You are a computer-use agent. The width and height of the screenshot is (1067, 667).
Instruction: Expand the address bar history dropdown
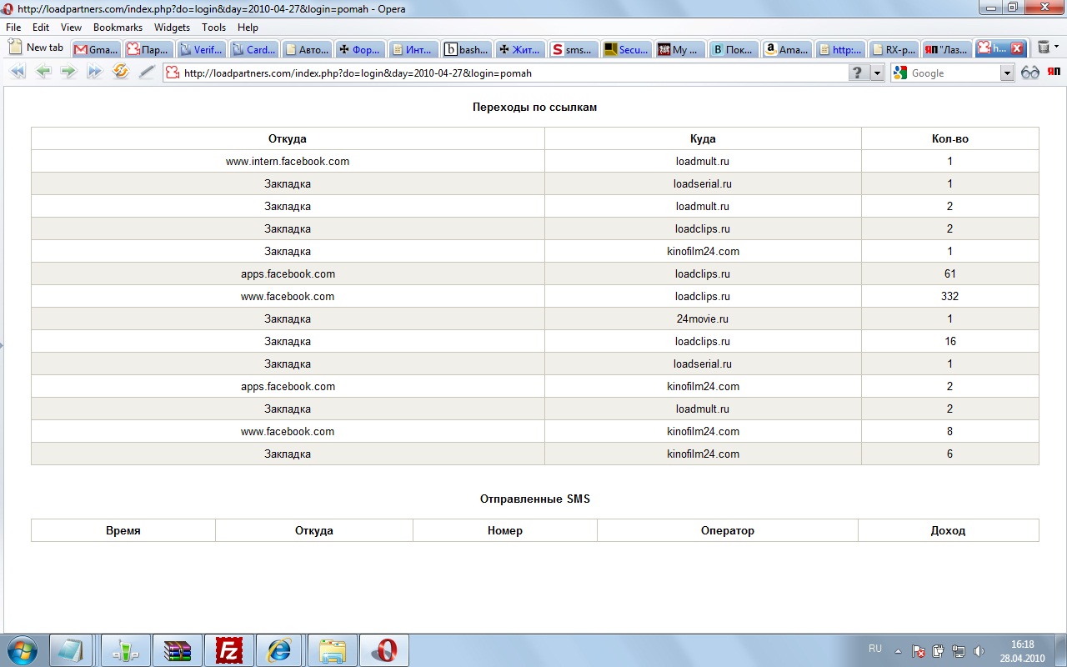coord(876,73)
